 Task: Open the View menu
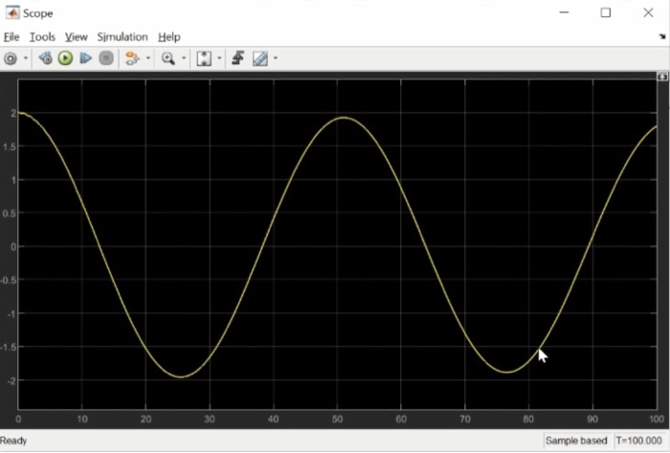(x=76, y=37)
